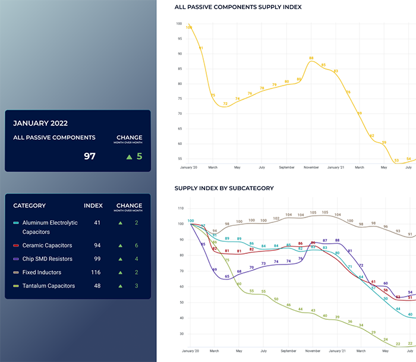
Task: Click index value 116 for Fixed Inductors
Action: tap(96, 273)
